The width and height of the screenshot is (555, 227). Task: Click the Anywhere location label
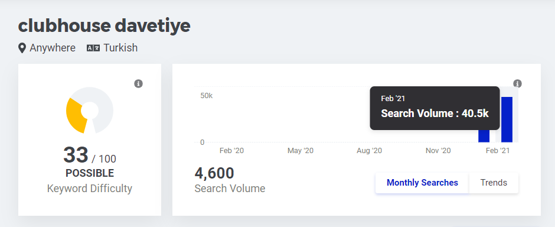[53, 48]
